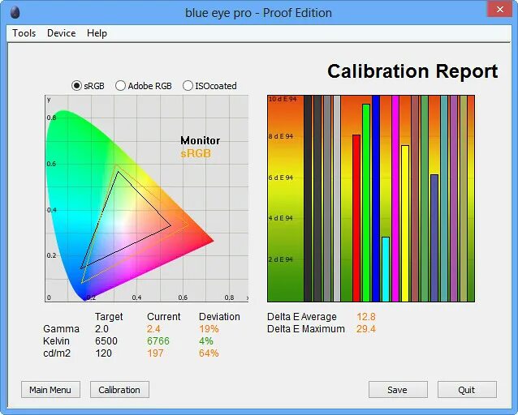The height and width of the screenshot is (415, 518).
Task: Click the Current column header
Action: point(163,317)
